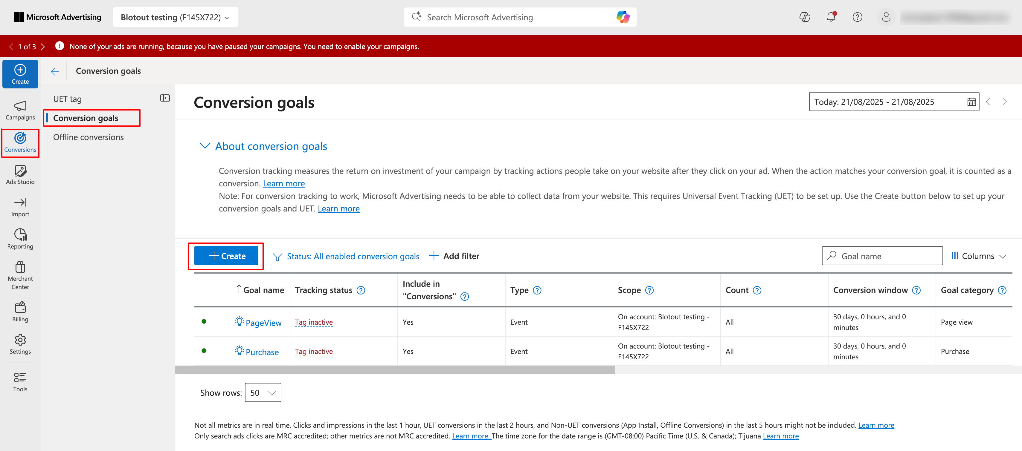Open the Campaigns megaphone icon
This screenshot has height=451, width=1022.
pos(20,106)
